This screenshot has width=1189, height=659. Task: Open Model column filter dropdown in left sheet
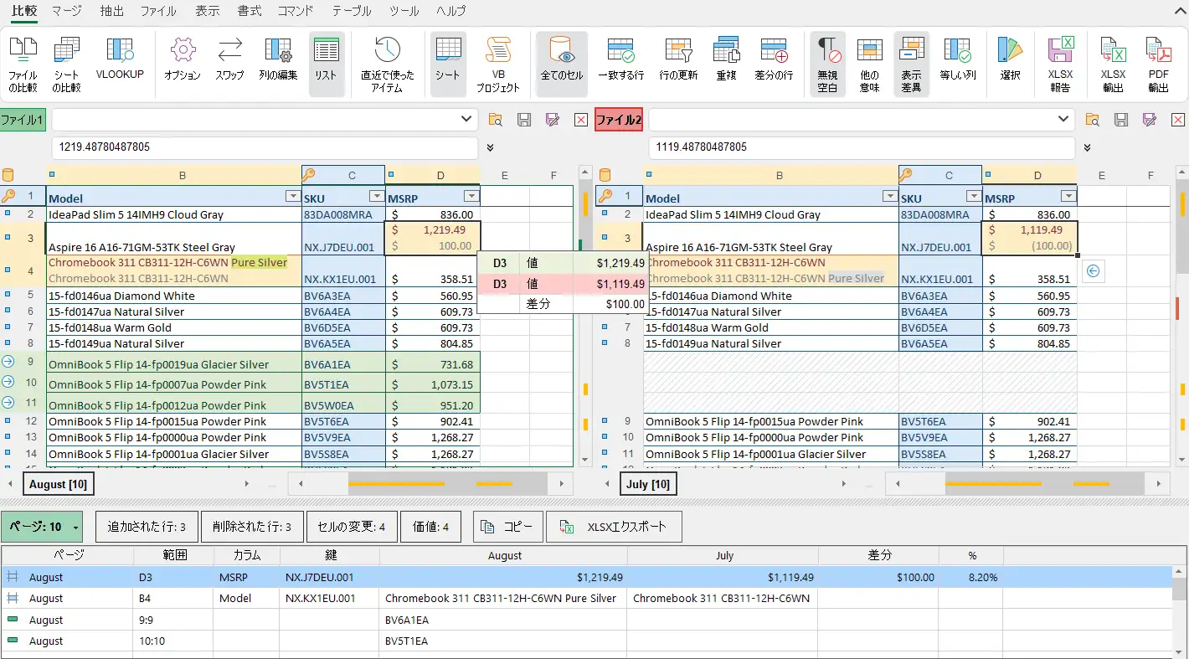coord(292,196)
